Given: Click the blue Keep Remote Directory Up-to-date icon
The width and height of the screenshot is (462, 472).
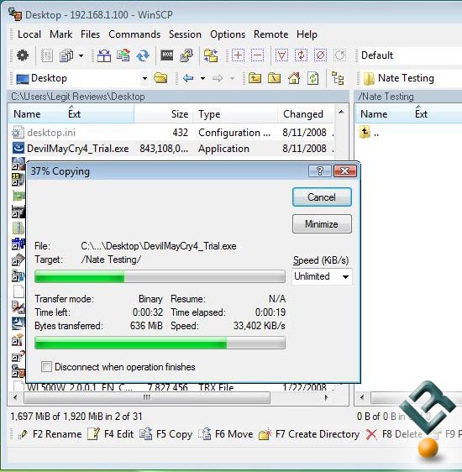Looking at the screenshot, I should click(x=143, y=55).
